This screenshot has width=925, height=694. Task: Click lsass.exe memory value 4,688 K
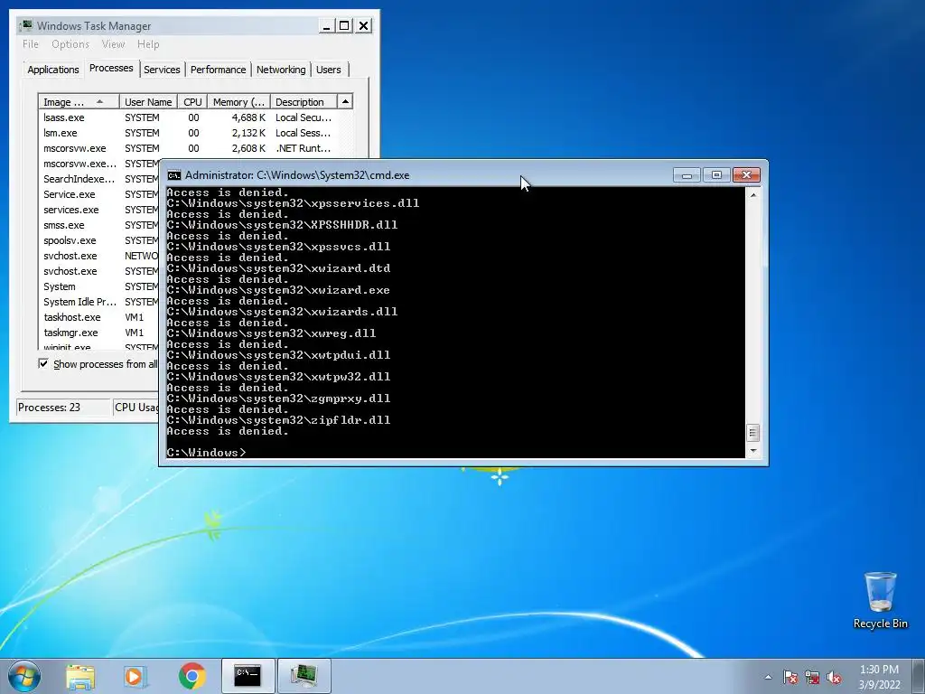pos(248,117)
